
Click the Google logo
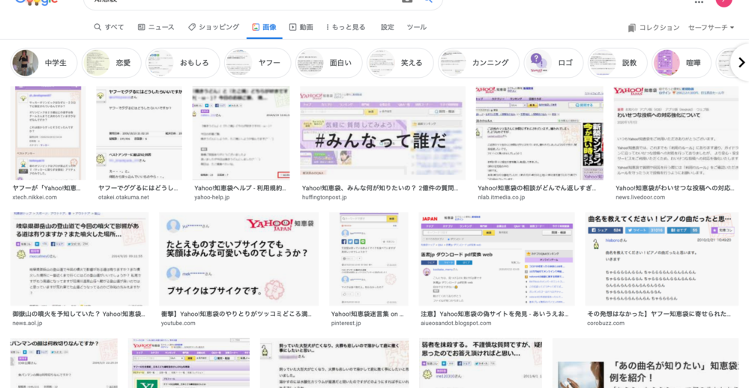click(x=36, y=2)
